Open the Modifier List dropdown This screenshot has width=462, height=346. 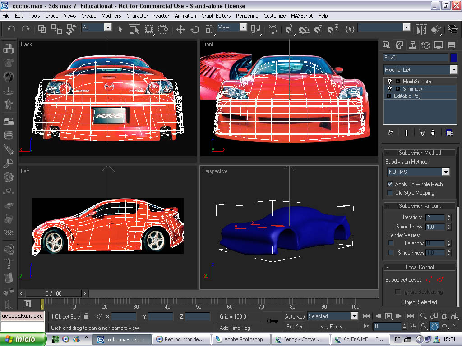(x=453, y=70)
